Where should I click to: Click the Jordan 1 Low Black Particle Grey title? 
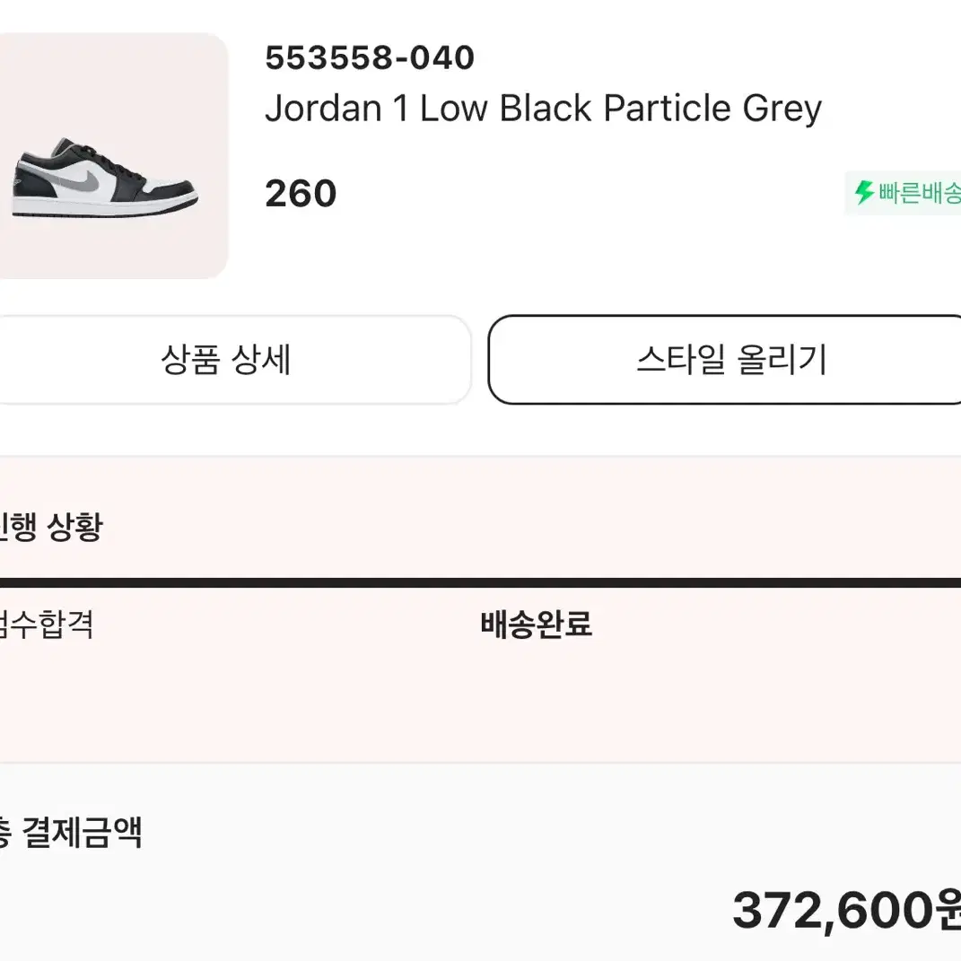click(543, 109)
